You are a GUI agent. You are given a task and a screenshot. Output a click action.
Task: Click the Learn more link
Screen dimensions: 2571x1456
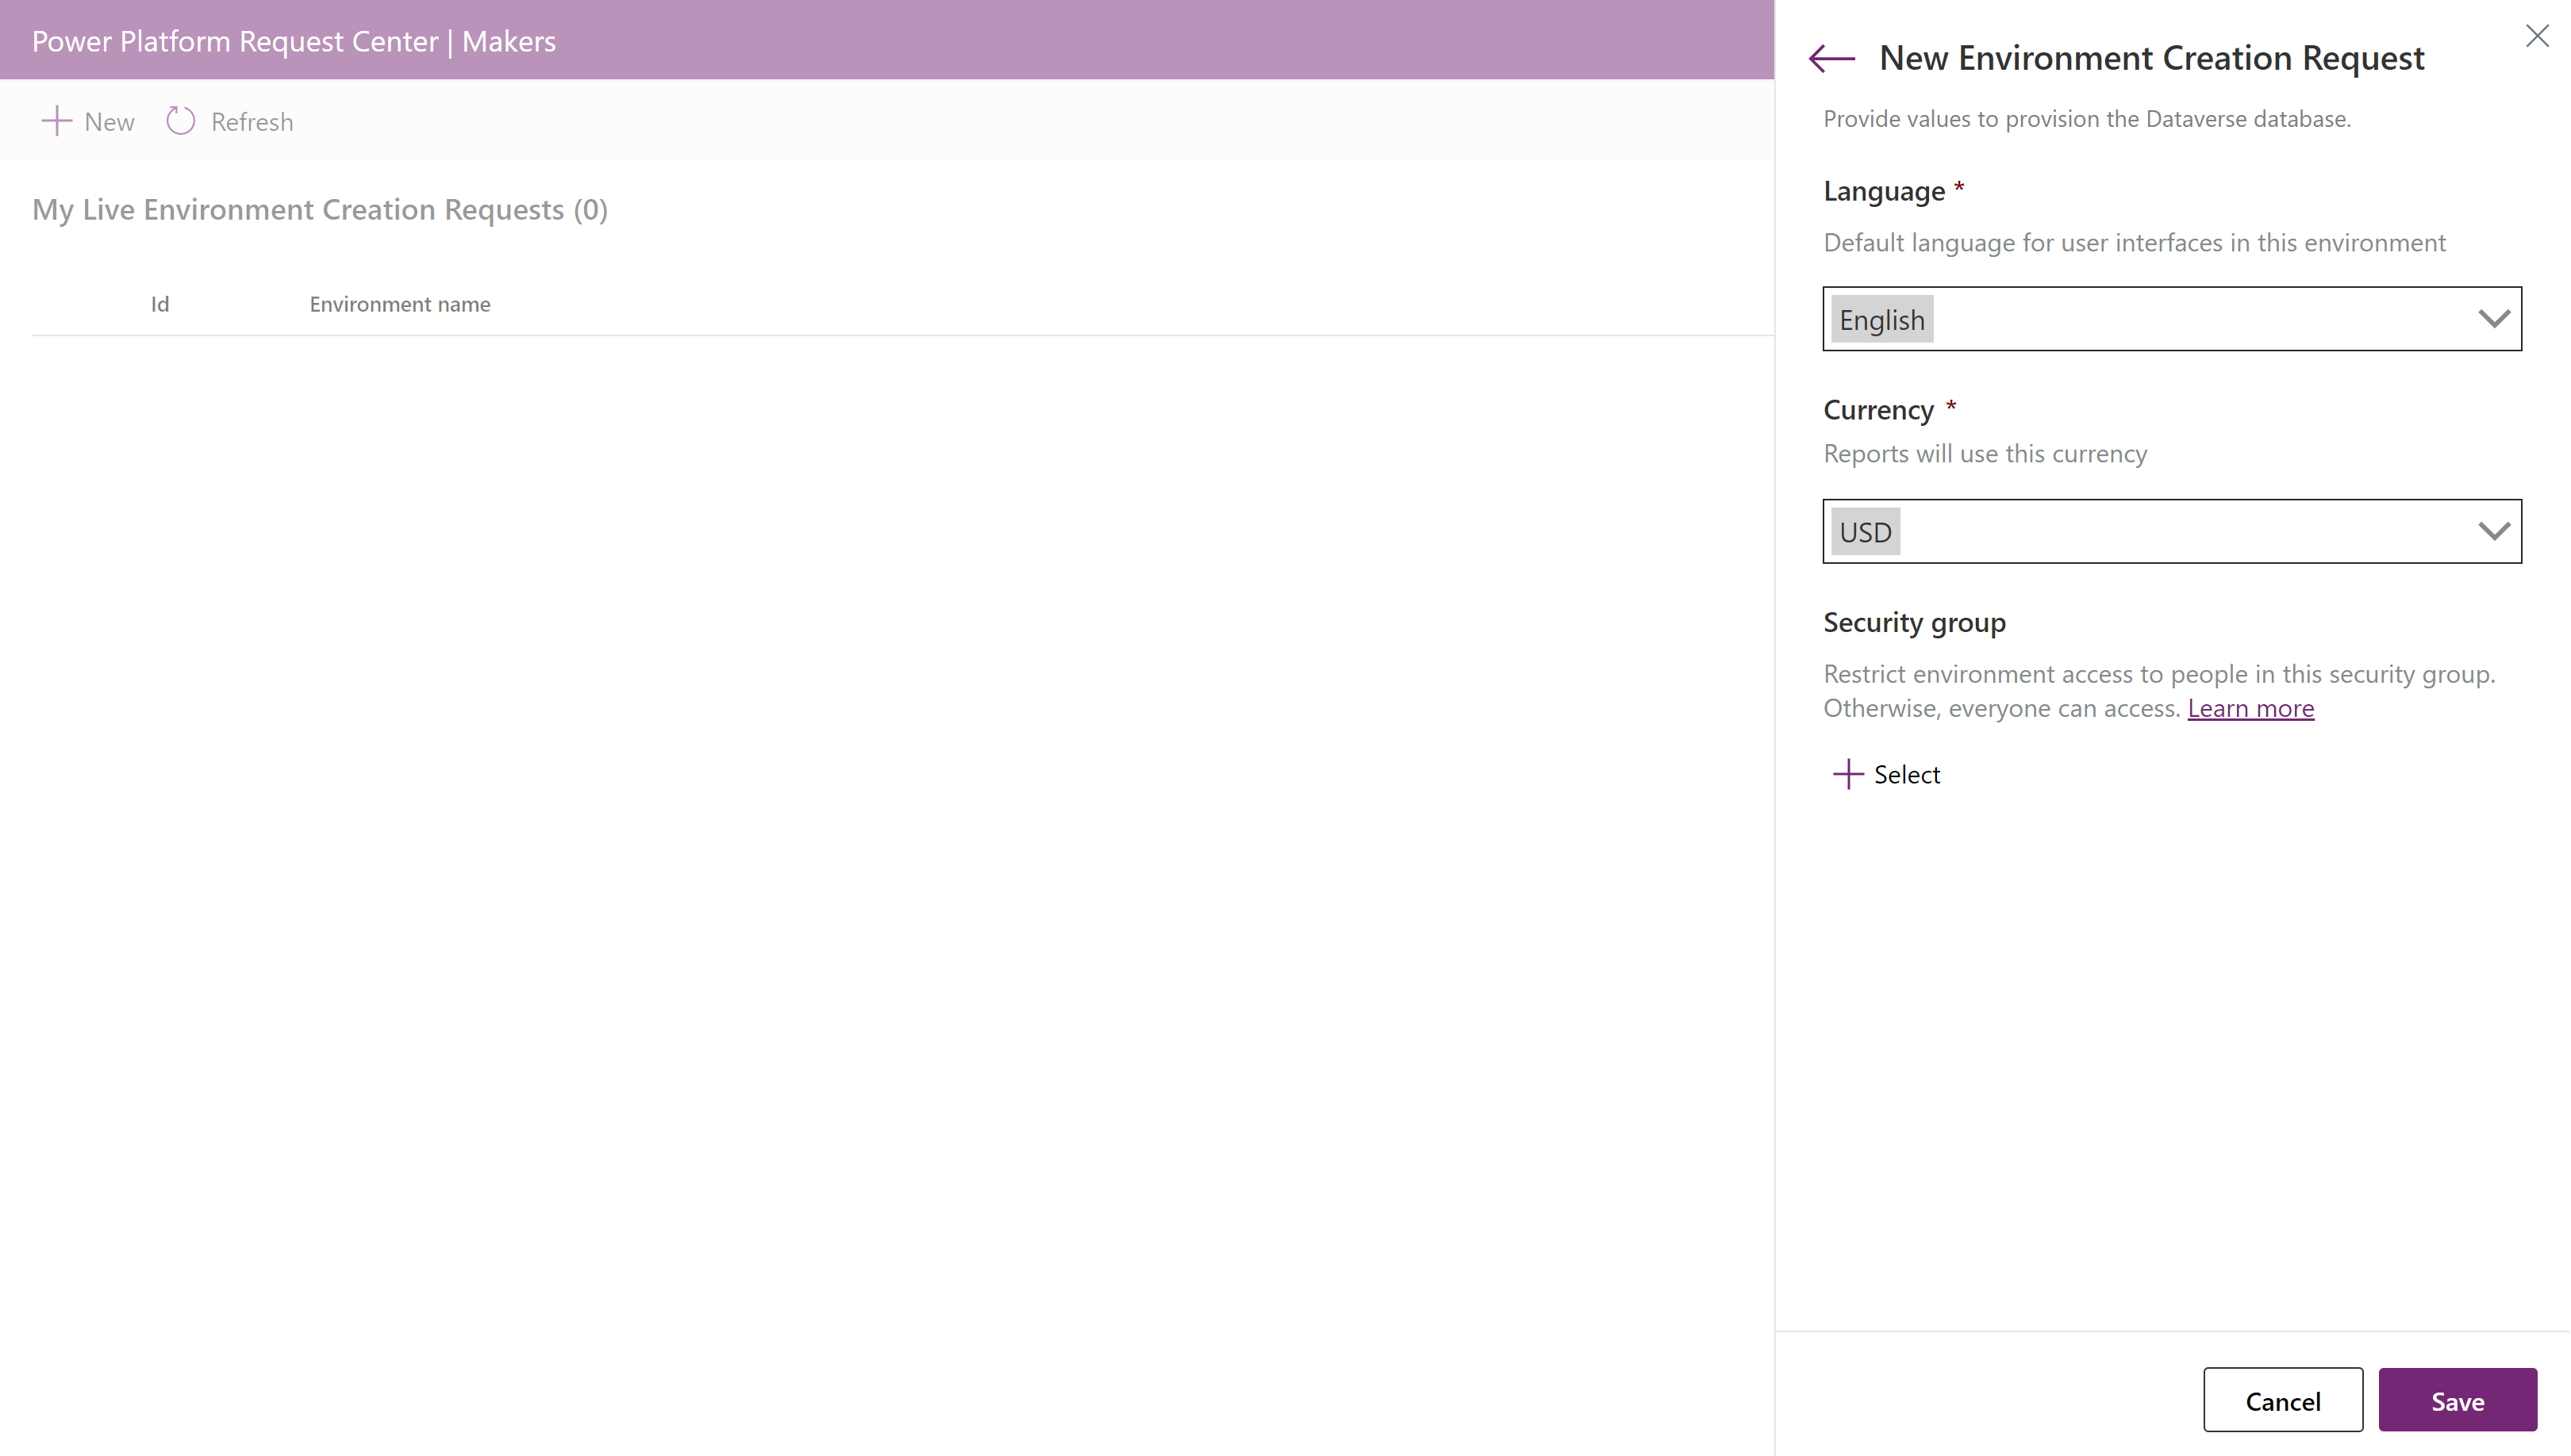(x=2251, y=707)
